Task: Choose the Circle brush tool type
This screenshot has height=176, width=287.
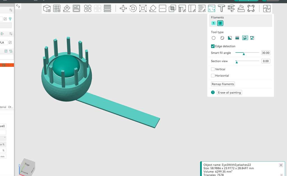Action: pos(213,38)
